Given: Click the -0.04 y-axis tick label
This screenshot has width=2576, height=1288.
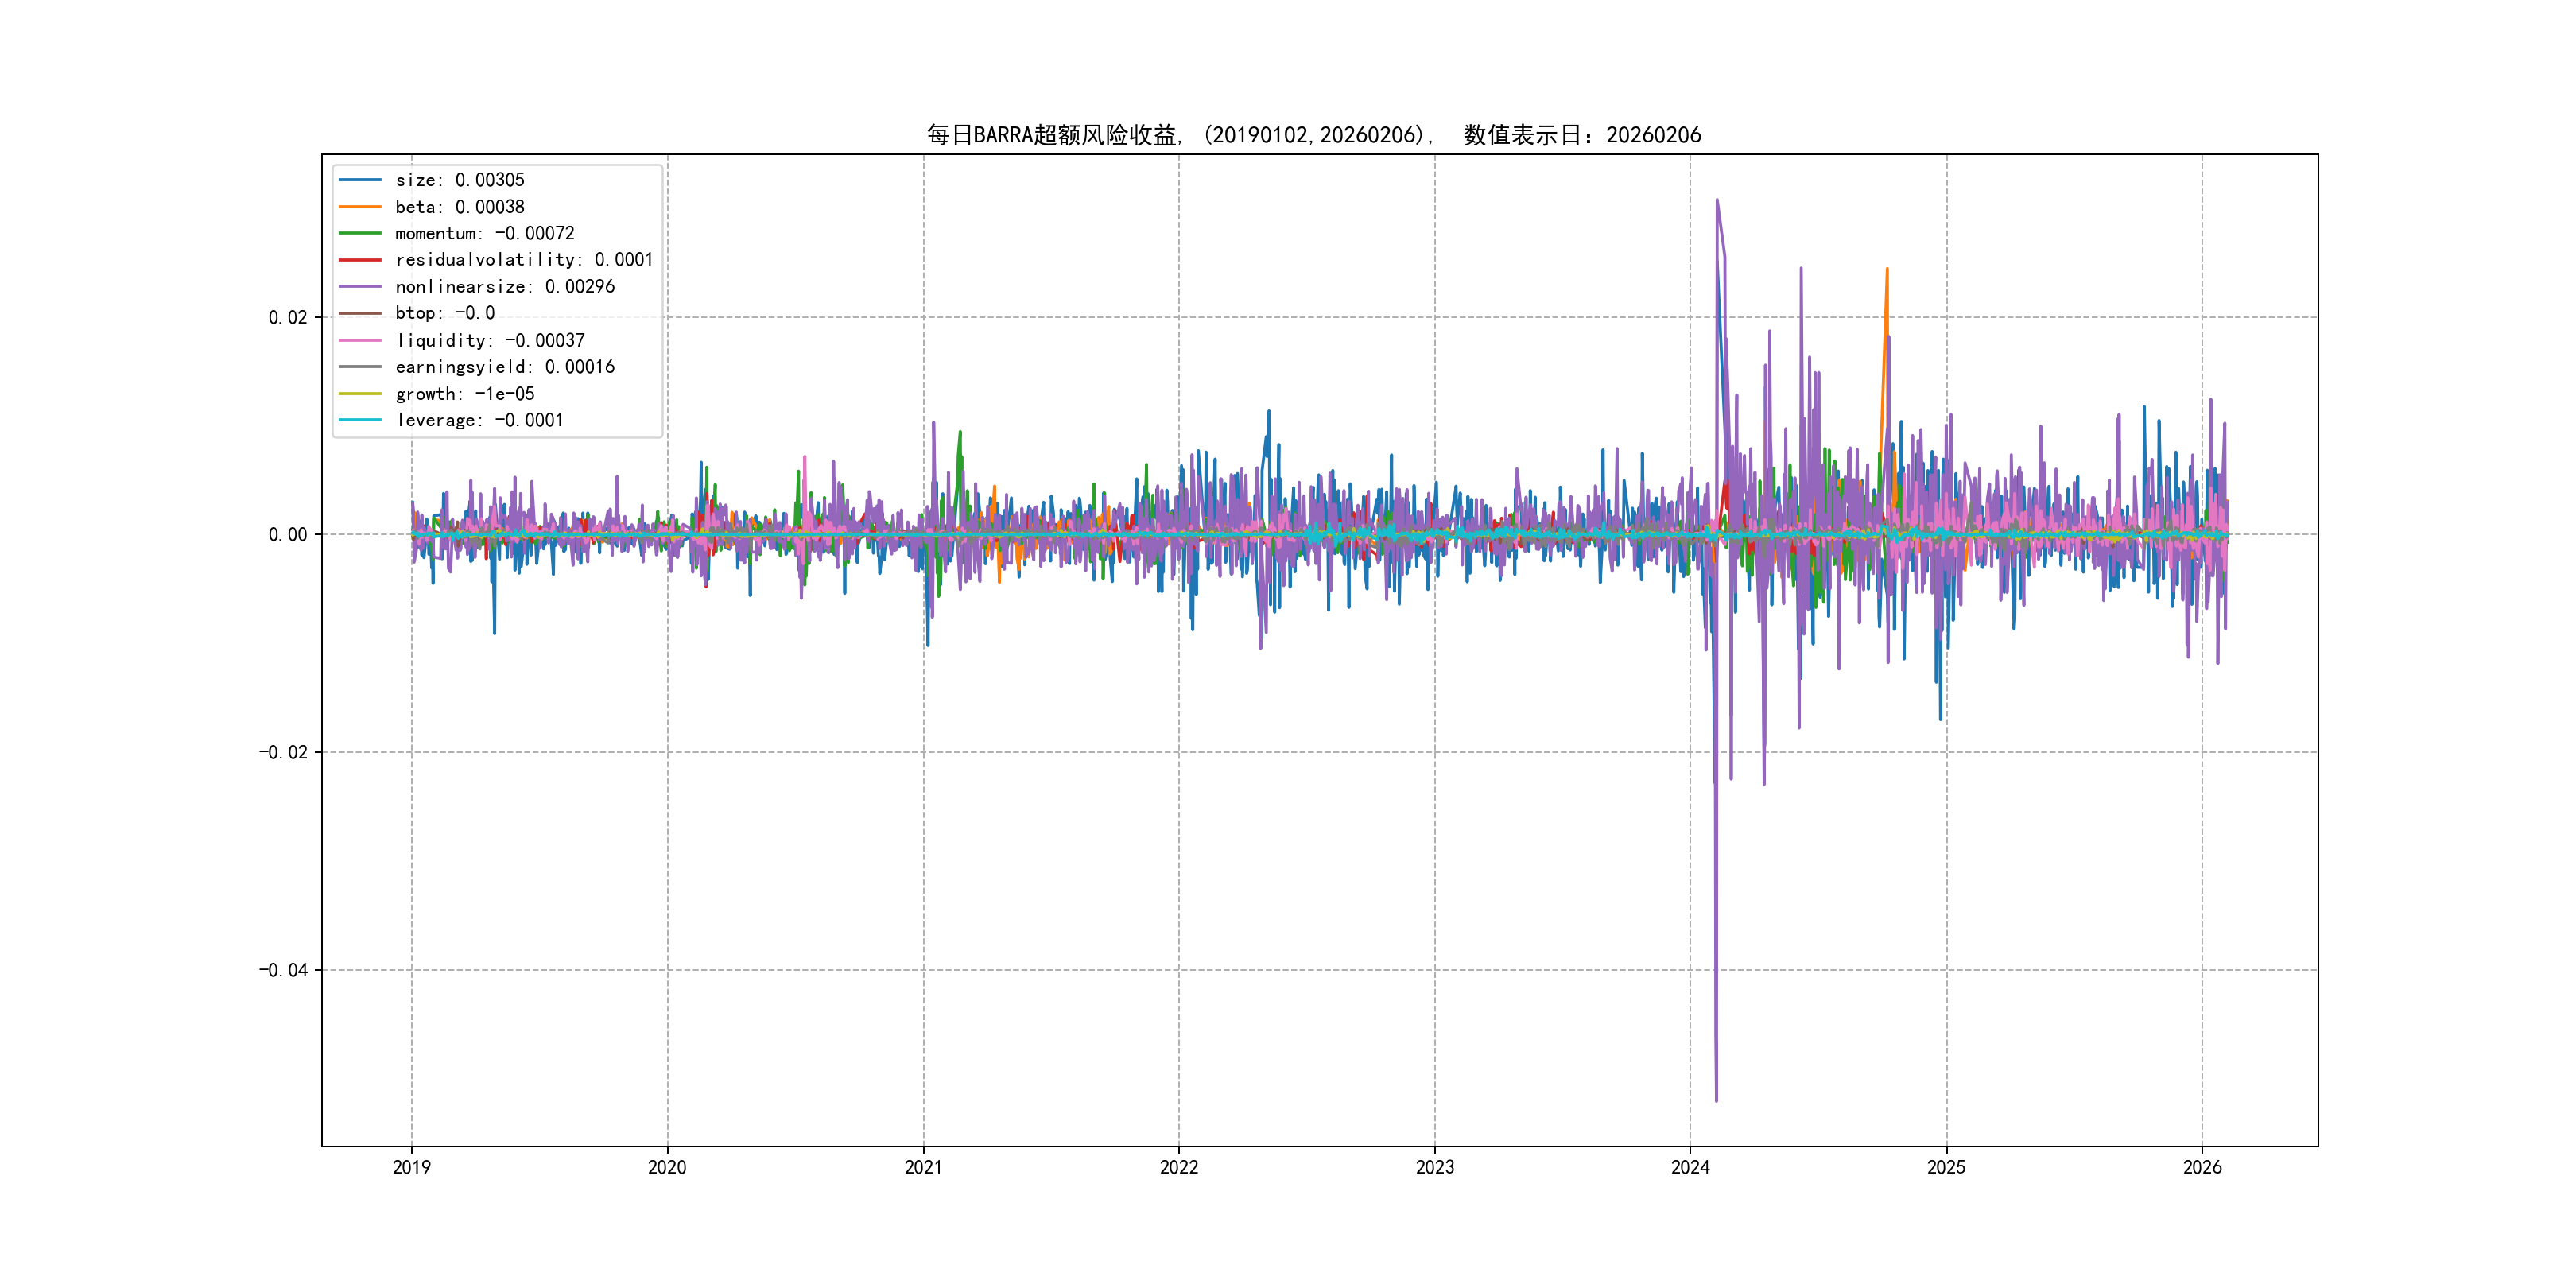Looking at the screenshot, I should (x=283, y=970).
